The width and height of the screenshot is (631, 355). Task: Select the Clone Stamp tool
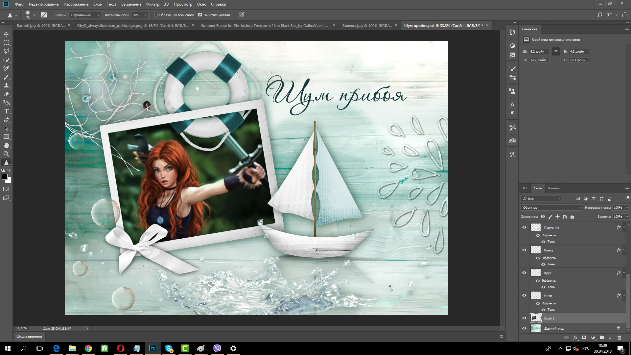(x=6, y=86)
